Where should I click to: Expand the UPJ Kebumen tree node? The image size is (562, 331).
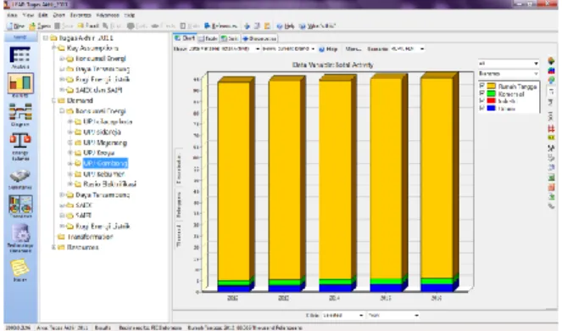tap(70, 174)
